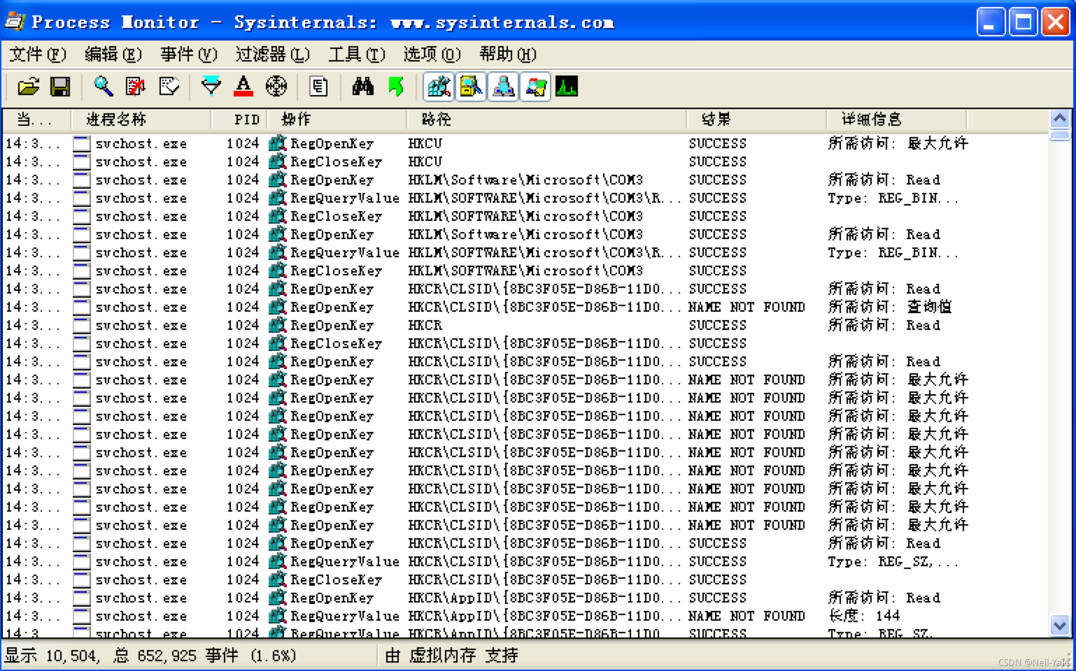
Task: Click the scrollbar up arrow
Action: (1060, 119)
